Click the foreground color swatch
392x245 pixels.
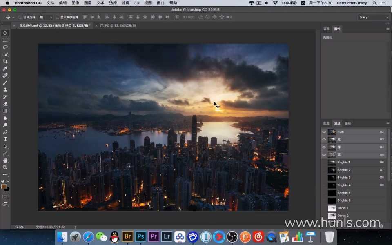coord(4,187)
